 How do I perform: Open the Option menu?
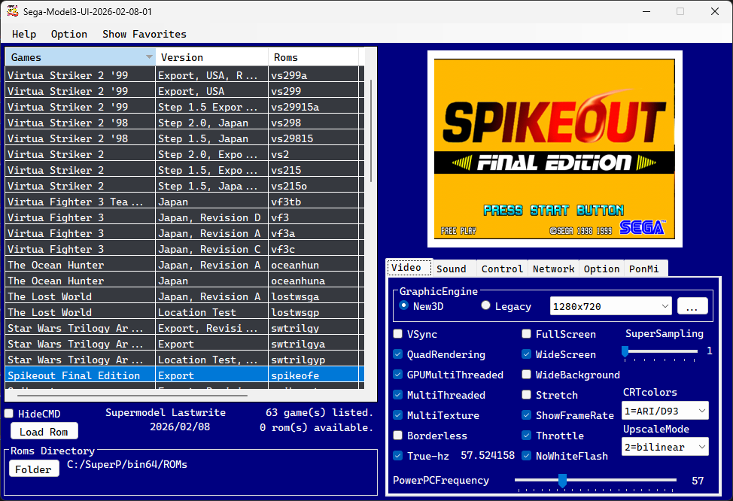68,34
